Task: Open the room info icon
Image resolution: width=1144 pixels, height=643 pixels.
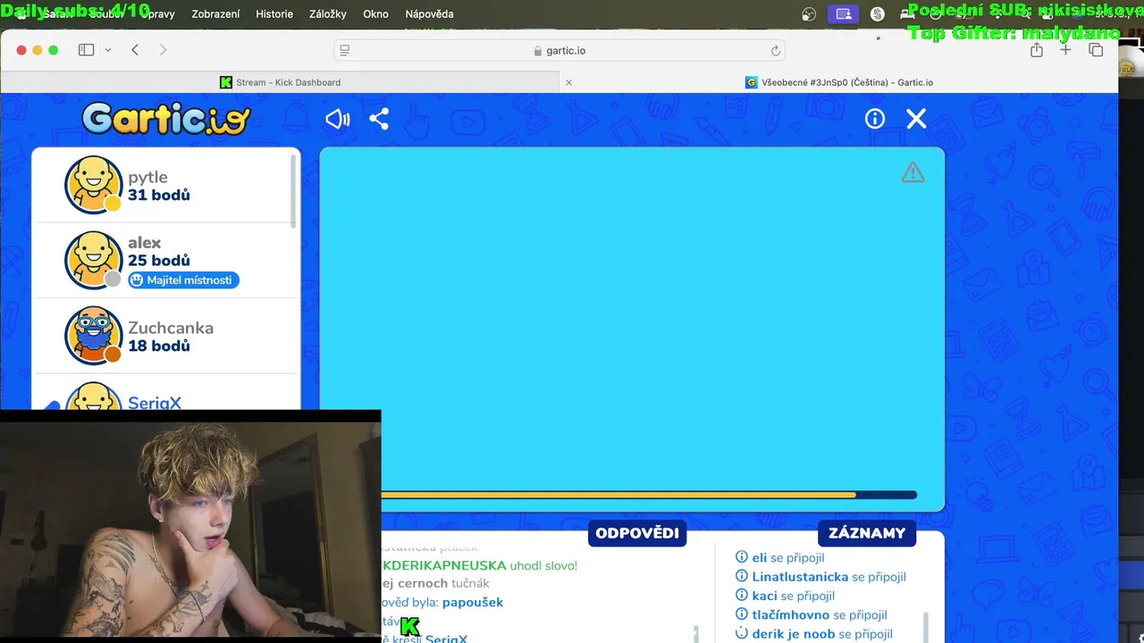Action: (x=875, y=119)
